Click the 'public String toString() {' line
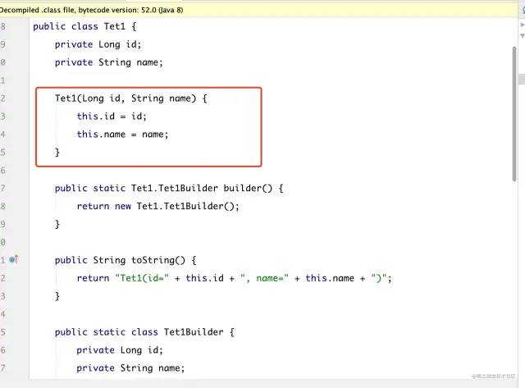The image size is (525, 388). click(x=126, y=260)
